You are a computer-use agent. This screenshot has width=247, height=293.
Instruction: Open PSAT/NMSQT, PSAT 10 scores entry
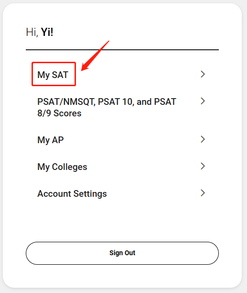click(107, 107)
